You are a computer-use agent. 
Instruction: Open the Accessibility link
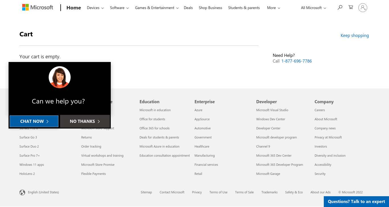point(323,165)
